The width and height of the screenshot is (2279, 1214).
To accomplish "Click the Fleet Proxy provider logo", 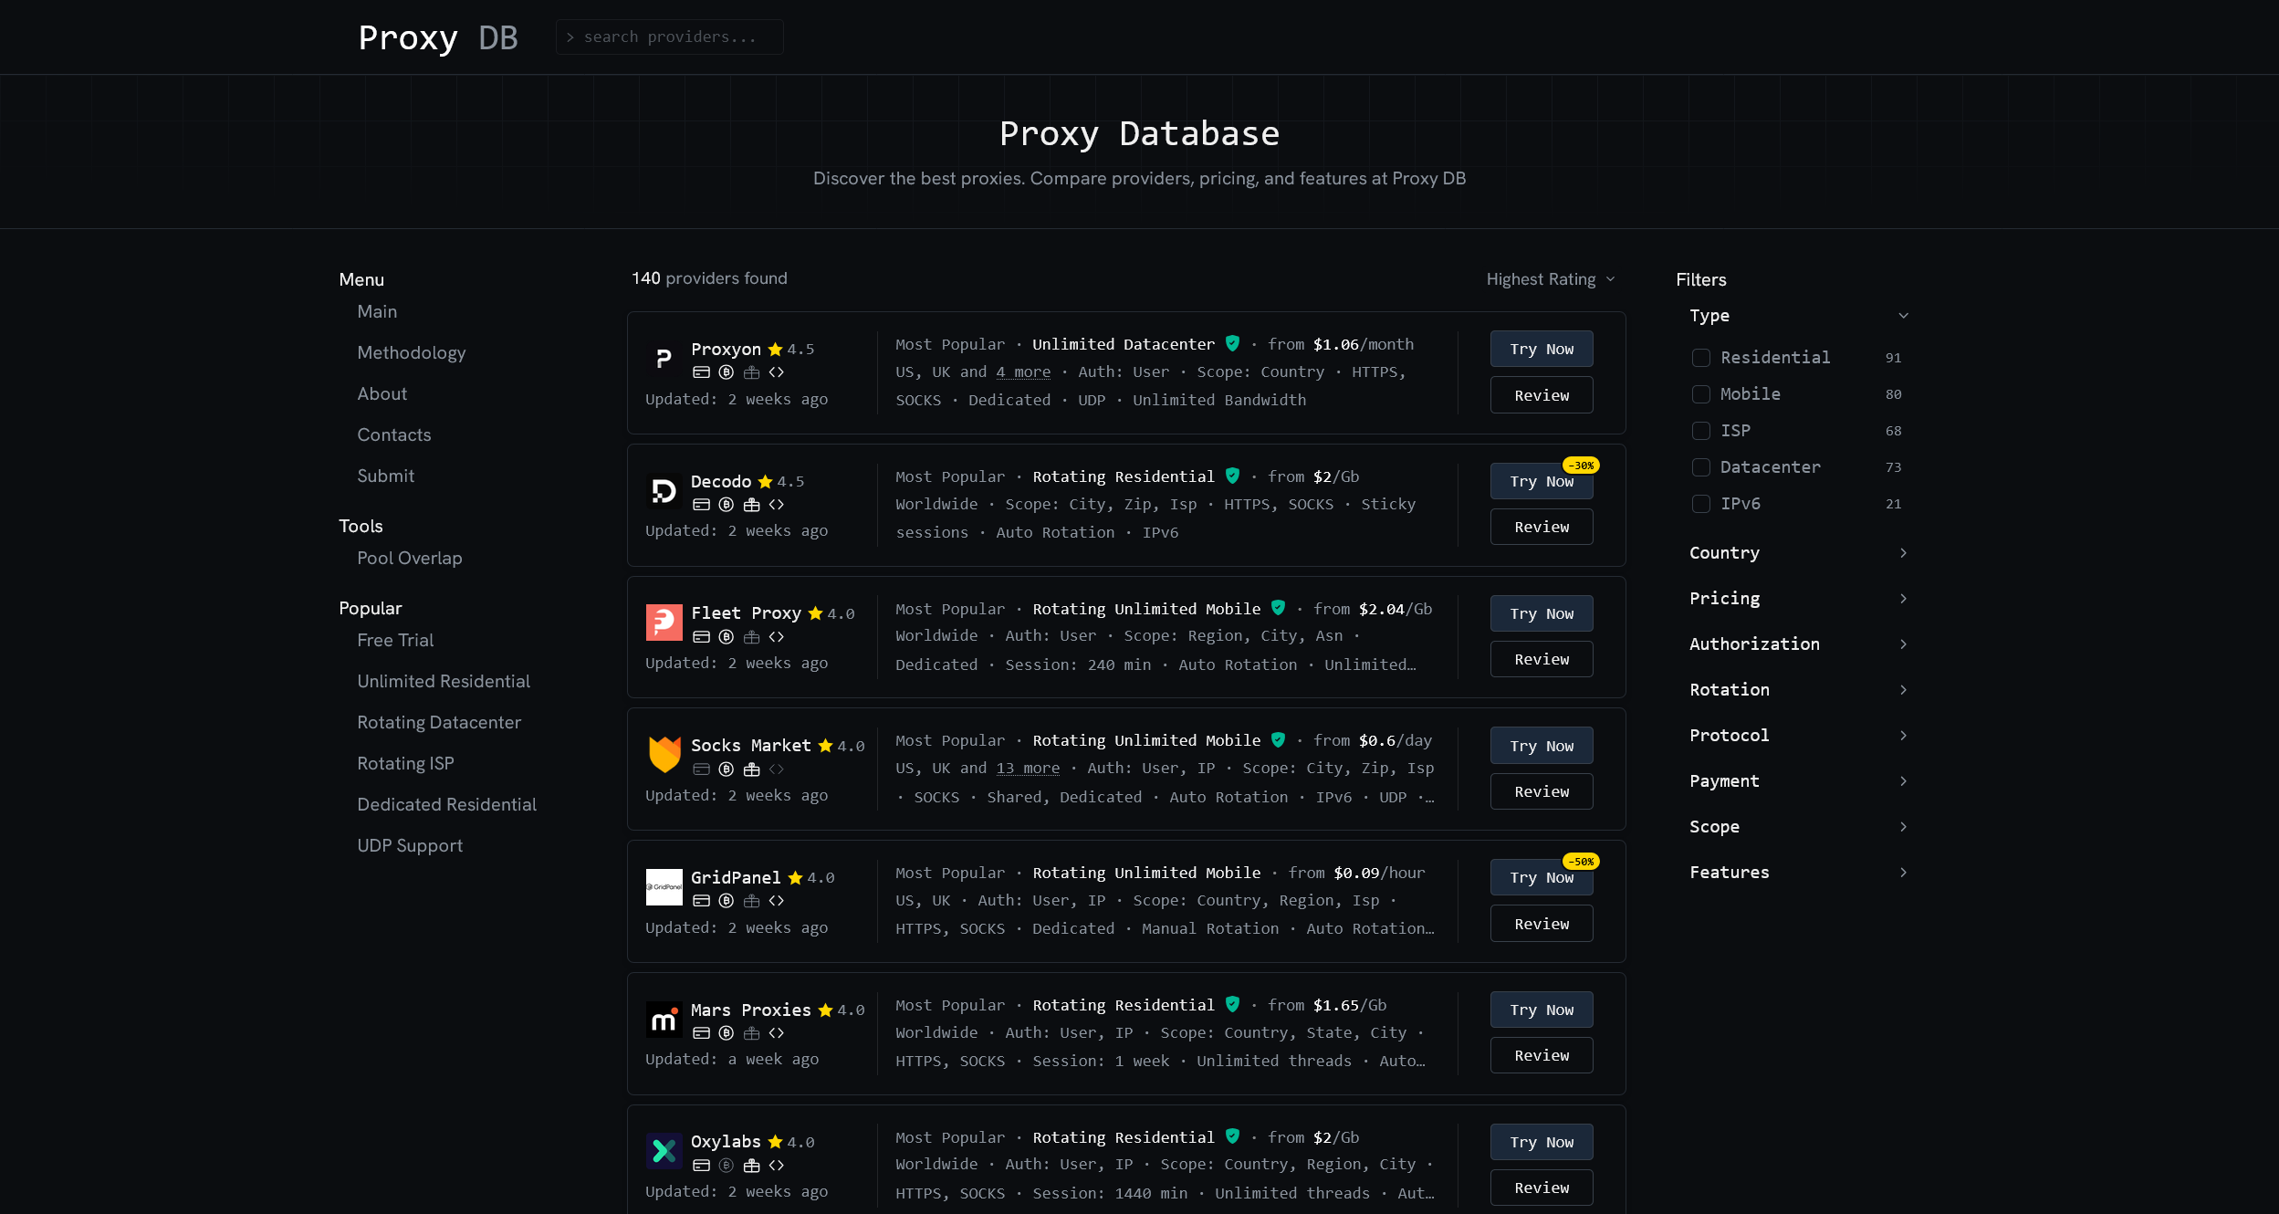I will pyautogui.click(x=664, y=623).
